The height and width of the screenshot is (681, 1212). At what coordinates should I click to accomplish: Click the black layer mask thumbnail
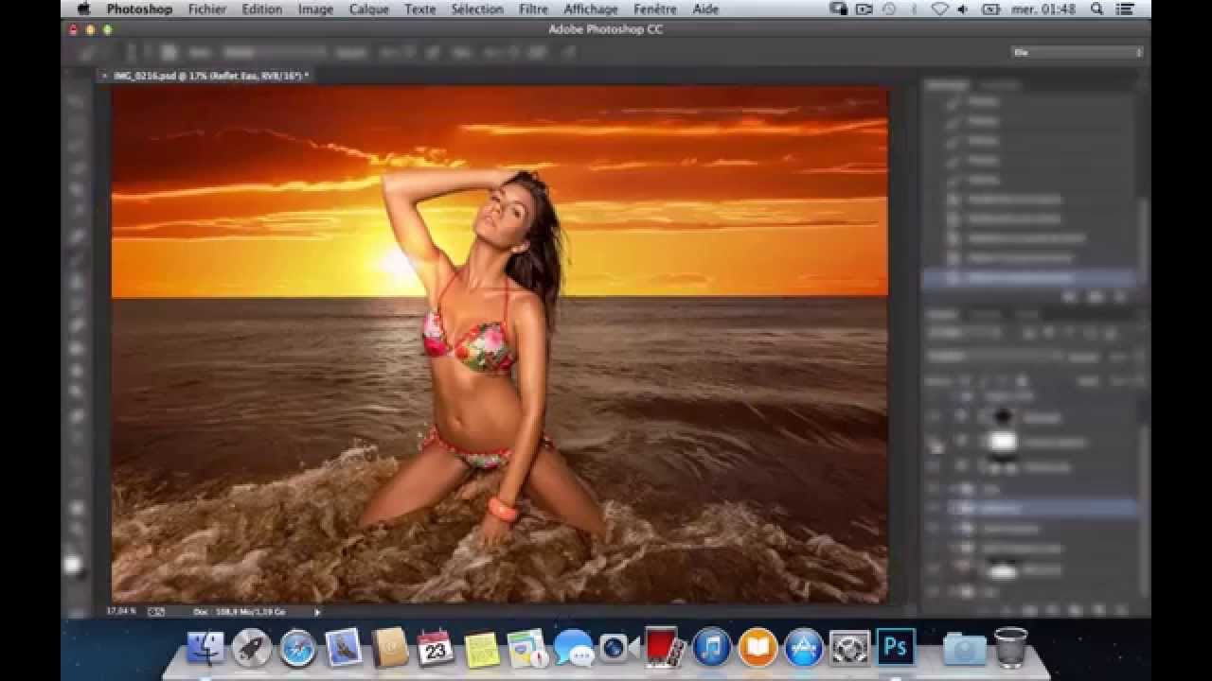[1001, 416]
